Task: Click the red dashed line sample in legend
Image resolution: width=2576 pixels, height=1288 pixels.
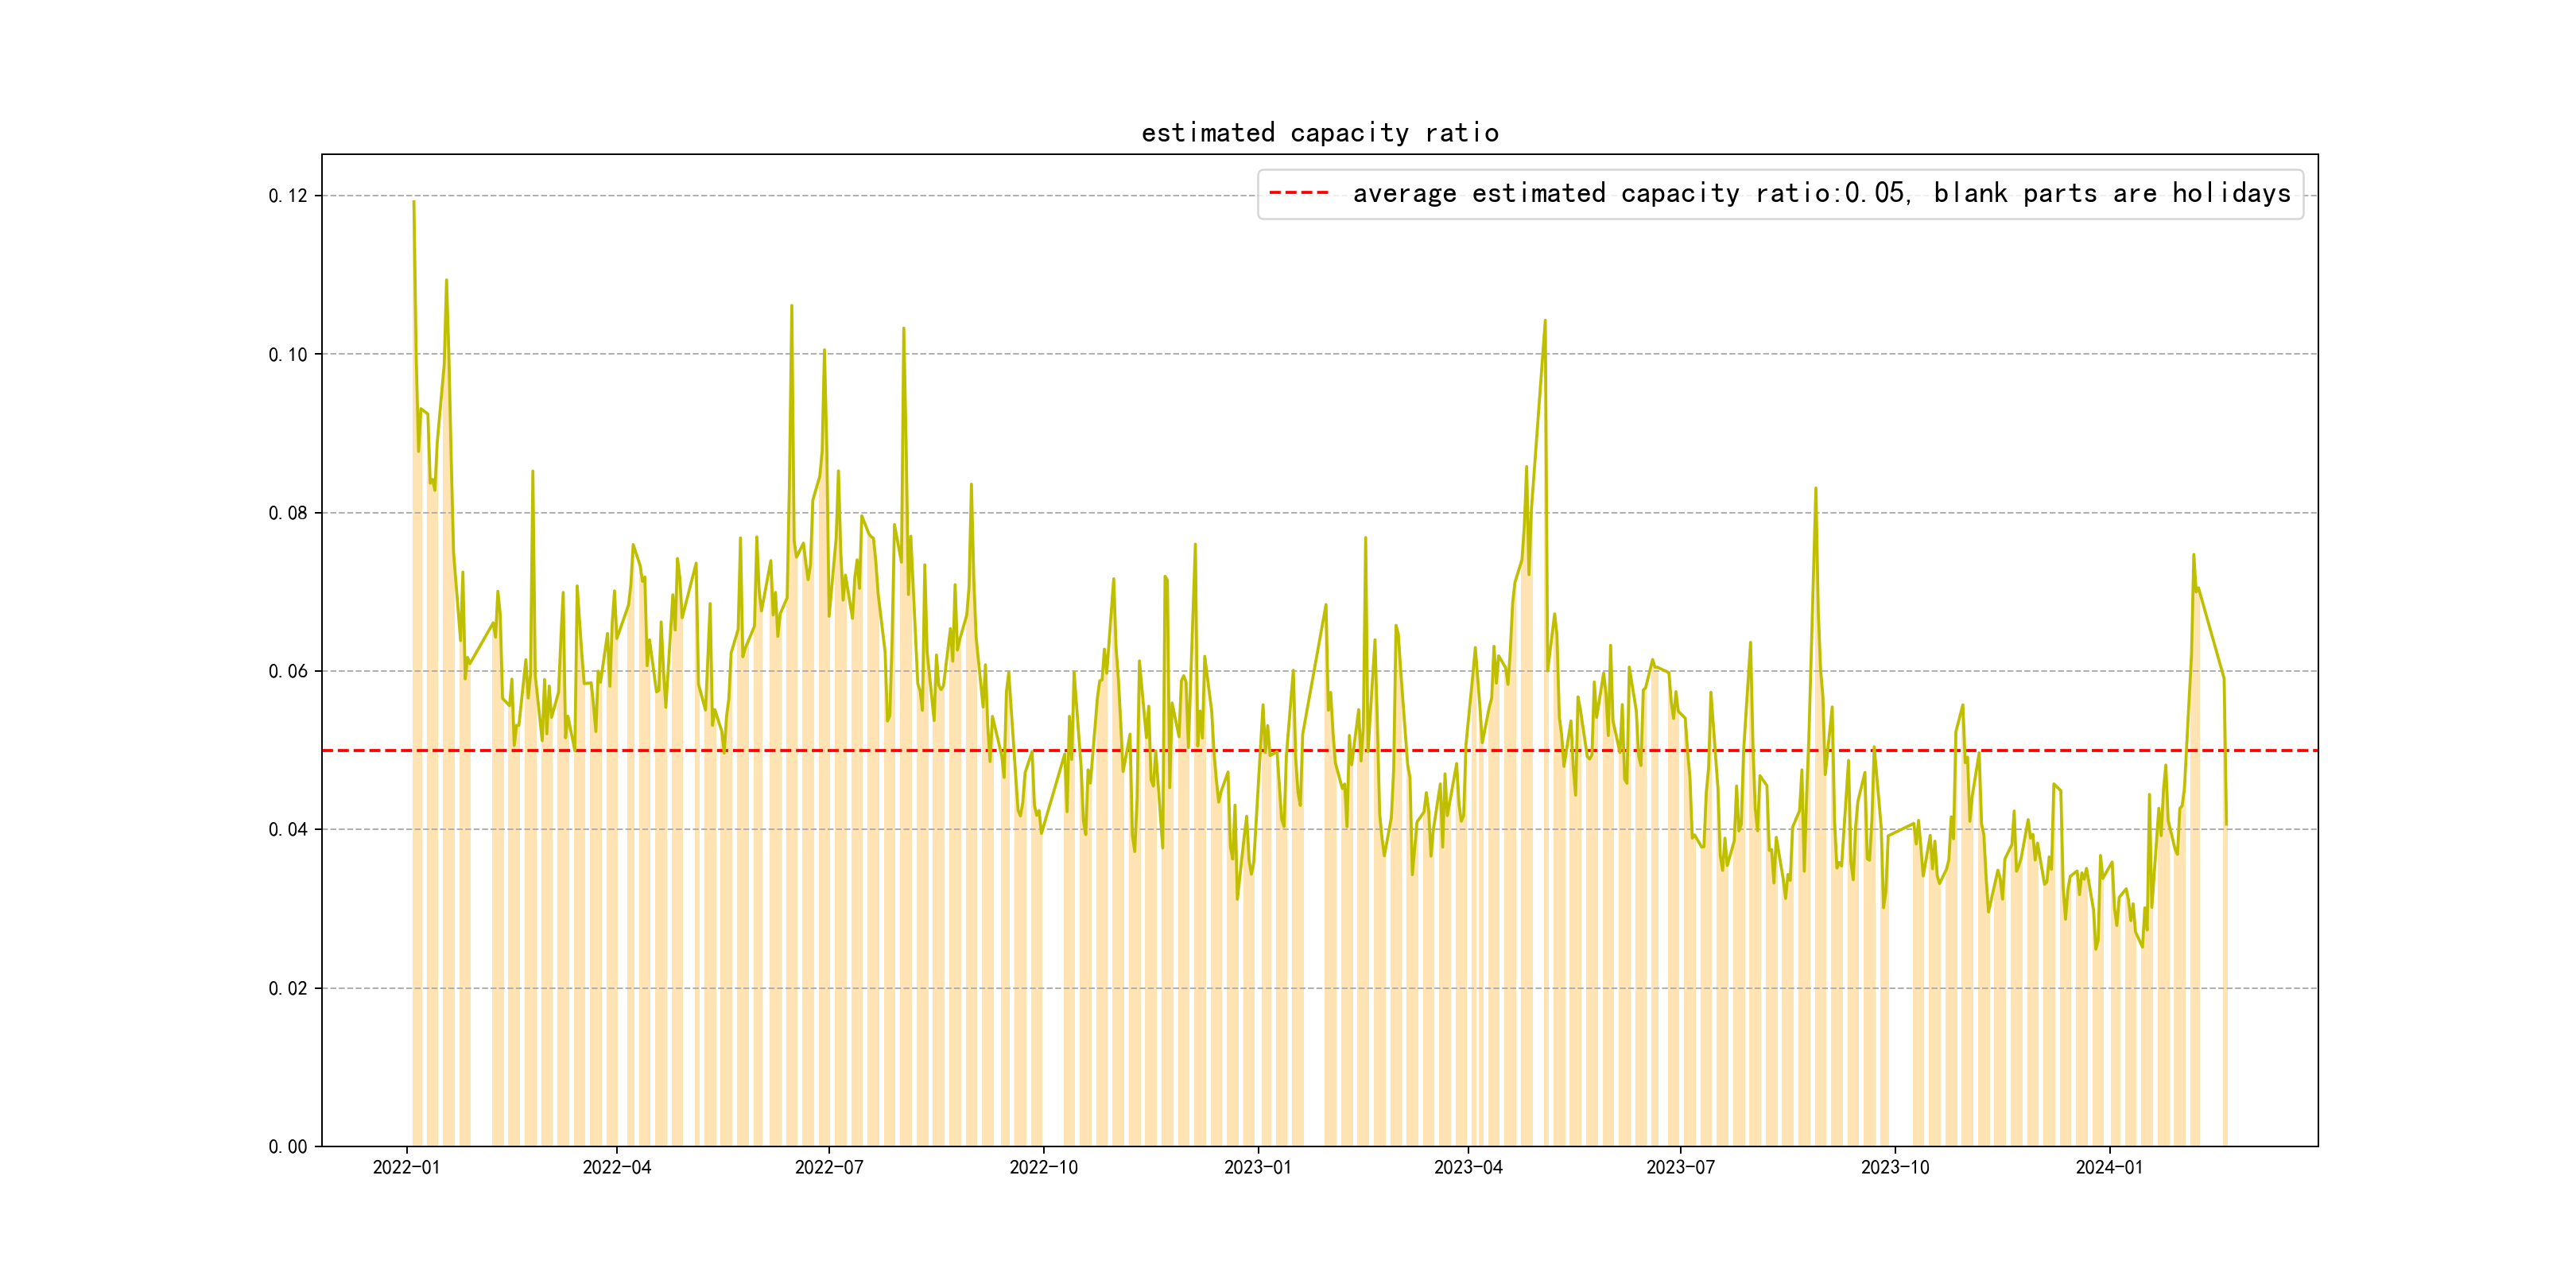Action: pos(1298,193)
